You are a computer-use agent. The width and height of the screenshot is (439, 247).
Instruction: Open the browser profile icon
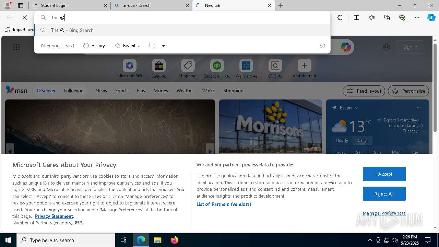pos(8,5)
